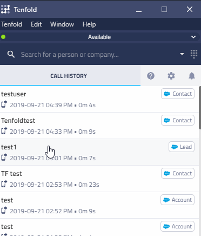Screen dimensions: 201x236
Task: Expand the search filter dropdown arrow
Action: (x=182, y=54)
